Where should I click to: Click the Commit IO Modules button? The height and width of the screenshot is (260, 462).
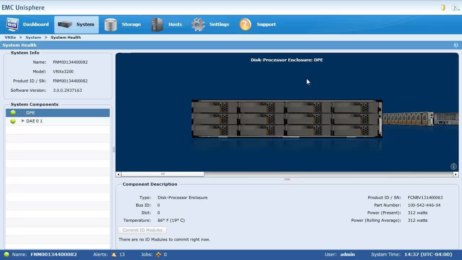click(142, 230)
